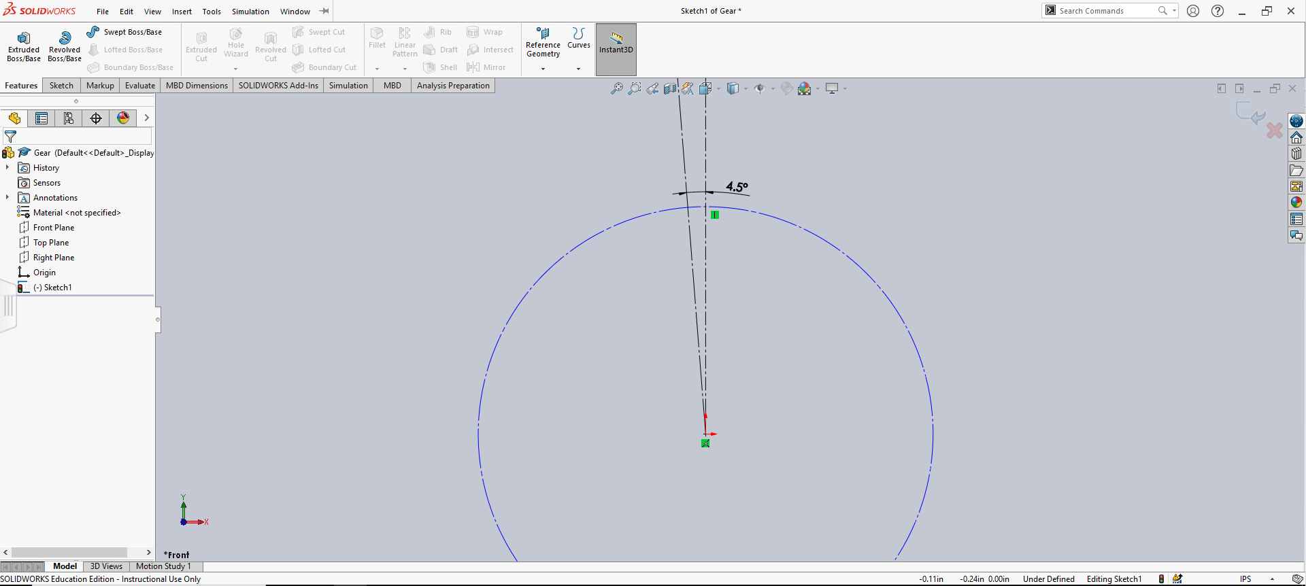This screenshot has height=586, width=1306.
Task: Click the Swept Boss/Base tool
Action: point(125,32)
